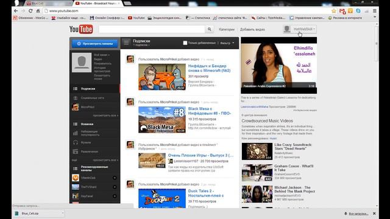Click the Развлечения clapperboard icon

[x=75, y=151]
